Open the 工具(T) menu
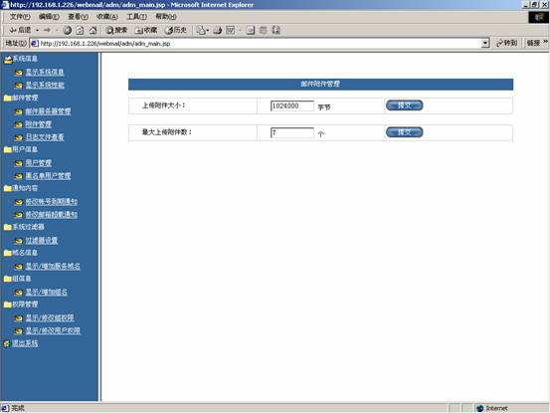The height and width of the screenshot is (413, 550). pos(136,17)
